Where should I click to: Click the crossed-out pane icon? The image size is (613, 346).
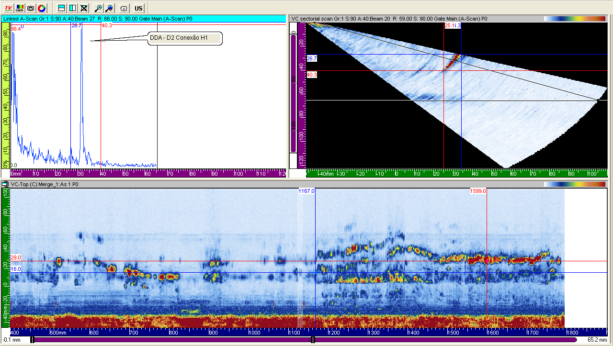point(84,8)
